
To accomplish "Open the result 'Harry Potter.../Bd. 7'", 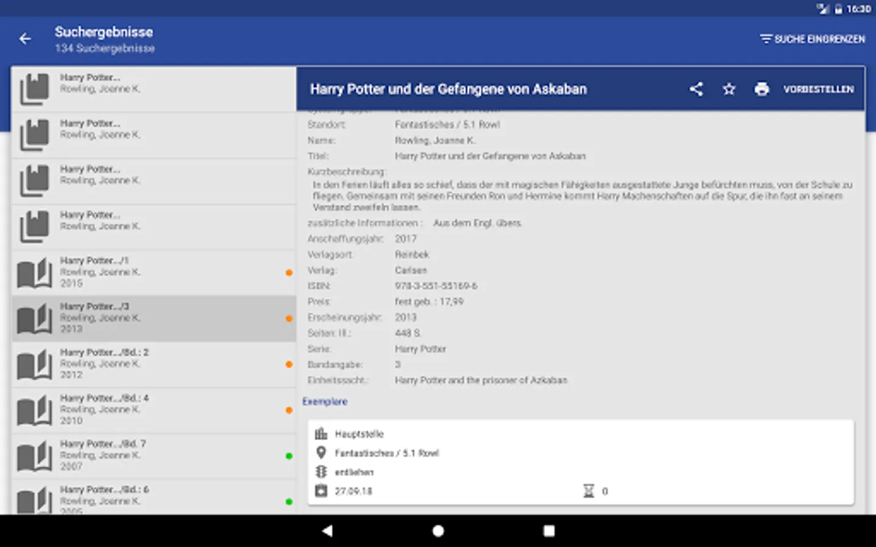I will coord(154,456).
